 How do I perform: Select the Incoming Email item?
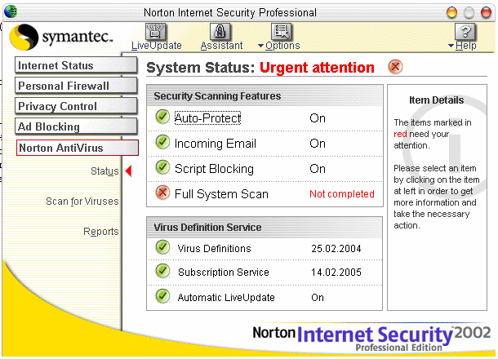point(216,144)
